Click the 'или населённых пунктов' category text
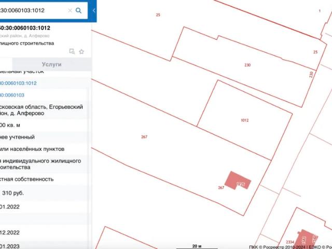This screenshot has height=249, width=332. [x=32, y=149]
